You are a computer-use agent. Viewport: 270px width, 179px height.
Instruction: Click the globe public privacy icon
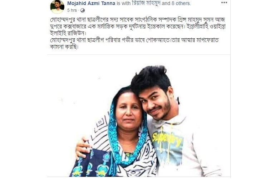point(83,10)
